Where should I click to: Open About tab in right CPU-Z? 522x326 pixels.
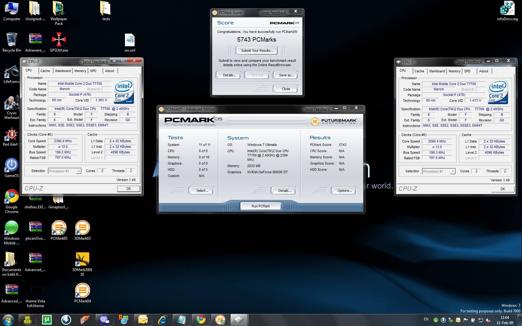(484, 71)
